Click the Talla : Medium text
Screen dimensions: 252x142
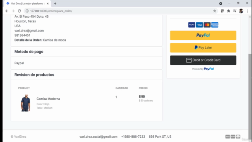click(x=44, y=108)
